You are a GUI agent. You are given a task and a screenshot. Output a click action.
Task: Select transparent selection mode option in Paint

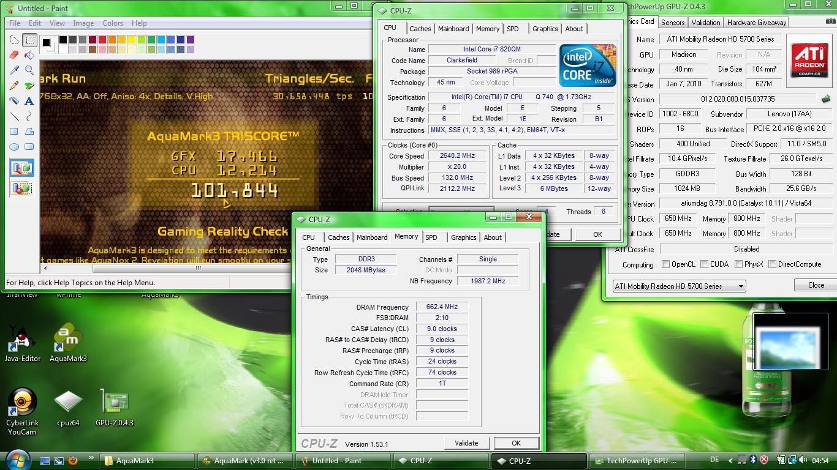[21, 188]
